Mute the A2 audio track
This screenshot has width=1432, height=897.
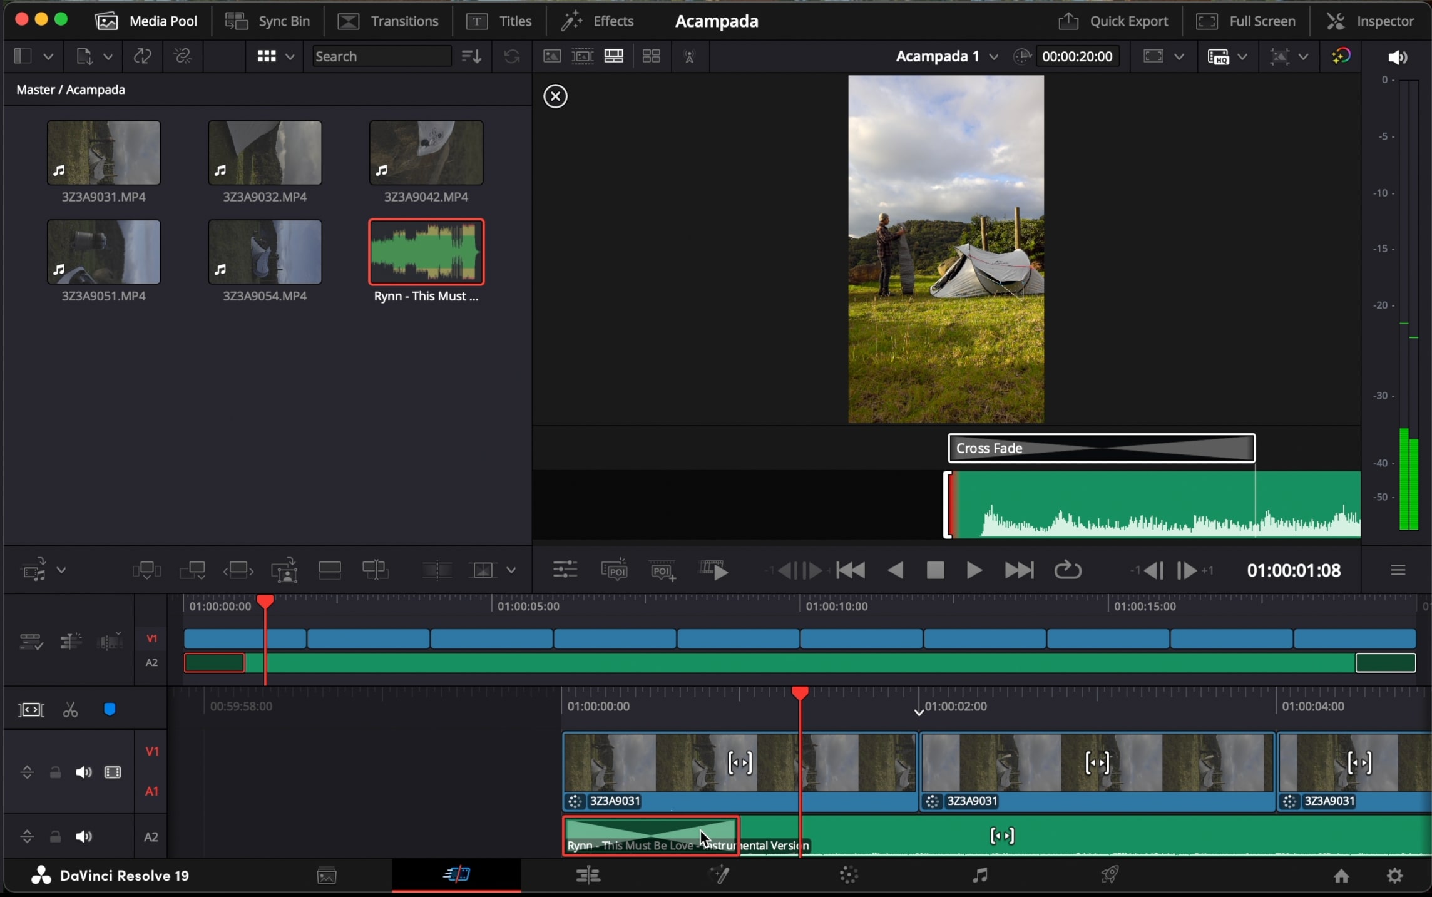click(x=83, y=837)
